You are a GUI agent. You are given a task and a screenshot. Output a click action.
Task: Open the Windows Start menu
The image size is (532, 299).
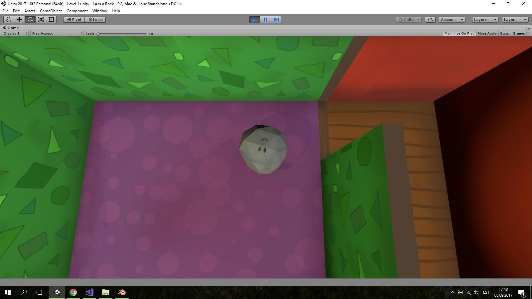coord(8,292)
